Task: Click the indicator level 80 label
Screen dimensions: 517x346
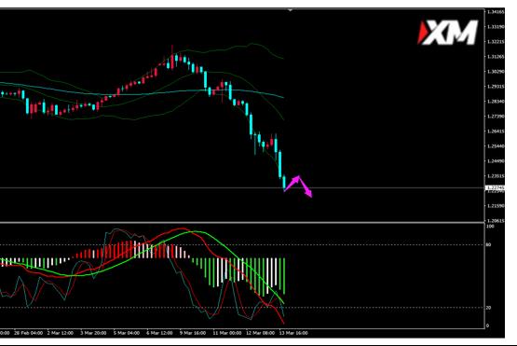Action: 489,244
